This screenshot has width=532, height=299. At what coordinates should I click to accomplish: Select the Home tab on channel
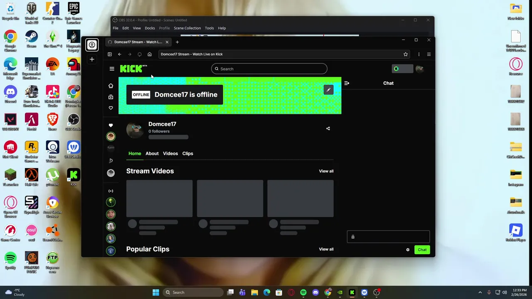point(135,154)
